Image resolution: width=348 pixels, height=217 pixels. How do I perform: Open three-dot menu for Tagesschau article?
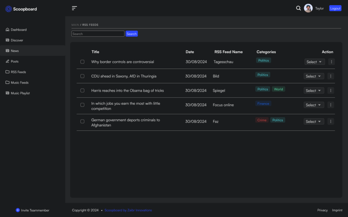pyautogui.click(x=332, y=62)
